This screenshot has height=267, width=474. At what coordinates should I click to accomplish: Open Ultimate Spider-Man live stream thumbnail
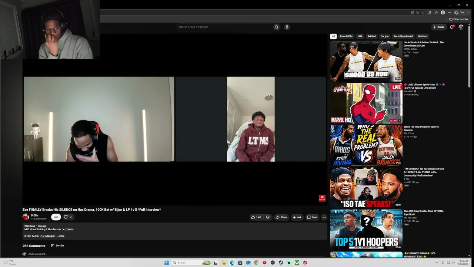(x=366, y=103)
